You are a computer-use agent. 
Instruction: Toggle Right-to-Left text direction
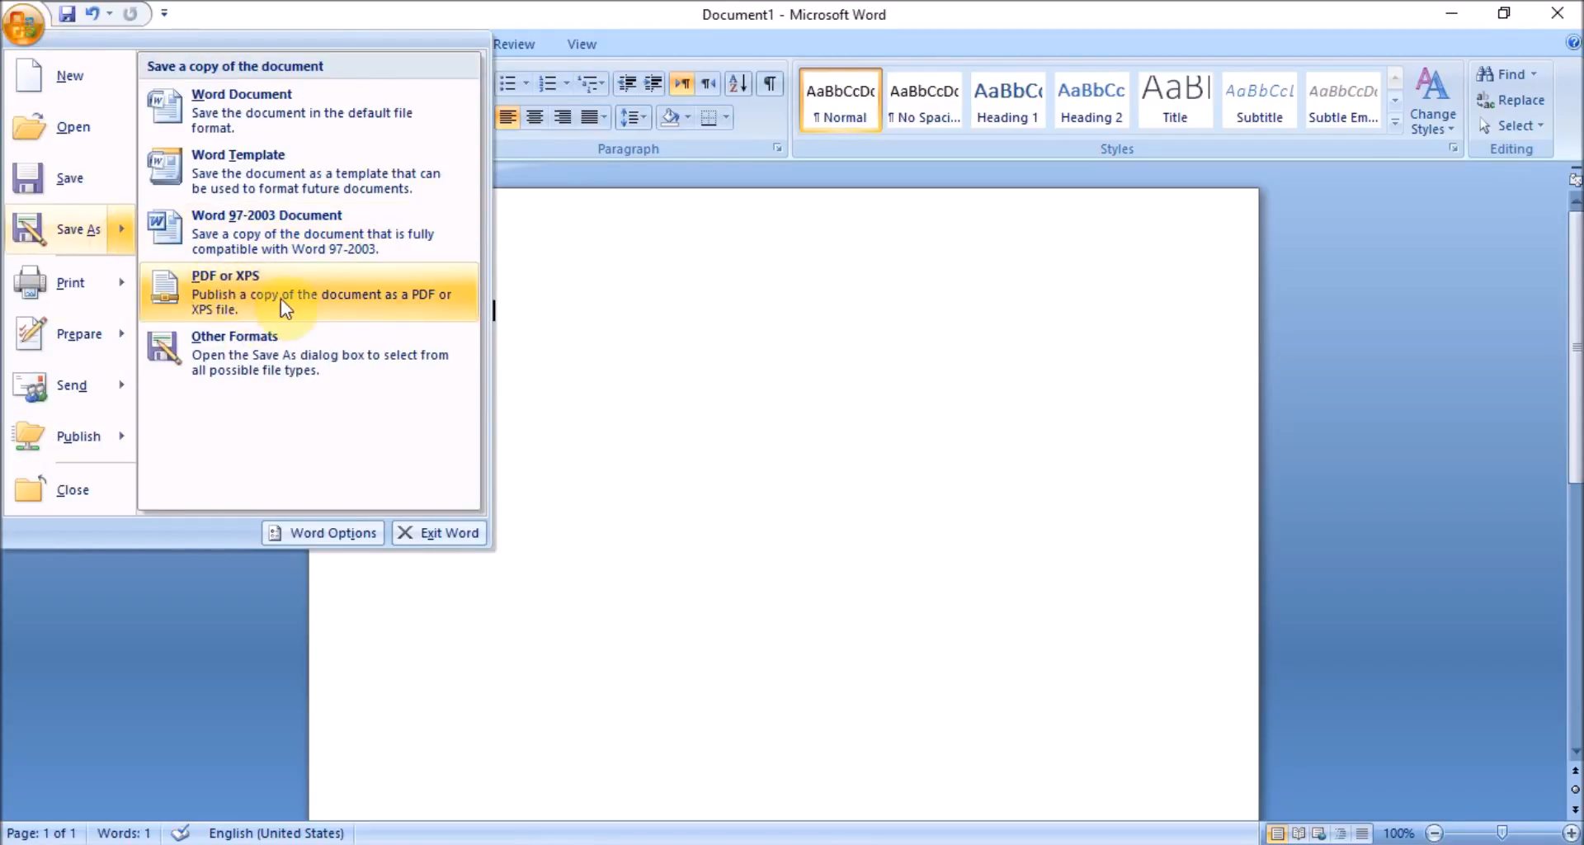pyautogui.click(x=709, y=83)
